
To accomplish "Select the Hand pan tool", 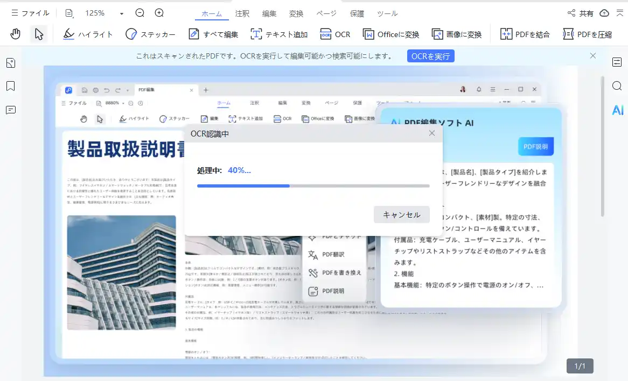I will [x=16, y=34].
